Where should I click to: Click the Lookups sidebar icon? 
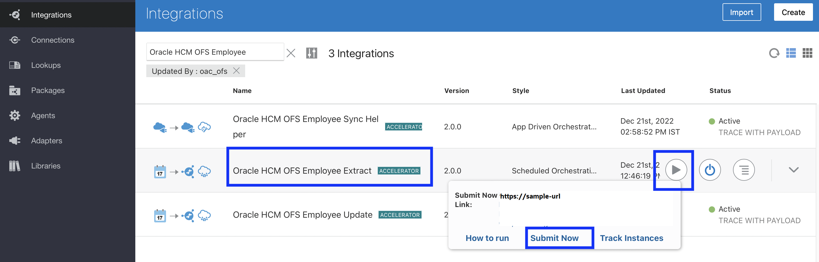click(x=15, y=65)
